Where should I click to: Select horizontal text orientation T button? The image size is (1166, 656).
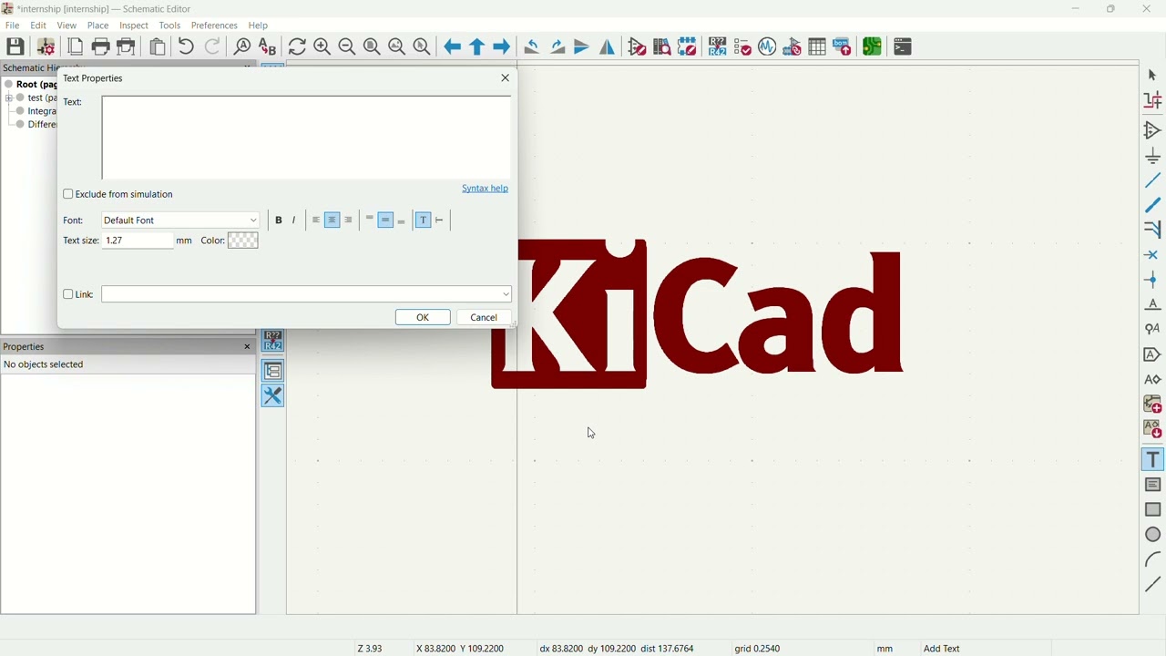point(424,220)
